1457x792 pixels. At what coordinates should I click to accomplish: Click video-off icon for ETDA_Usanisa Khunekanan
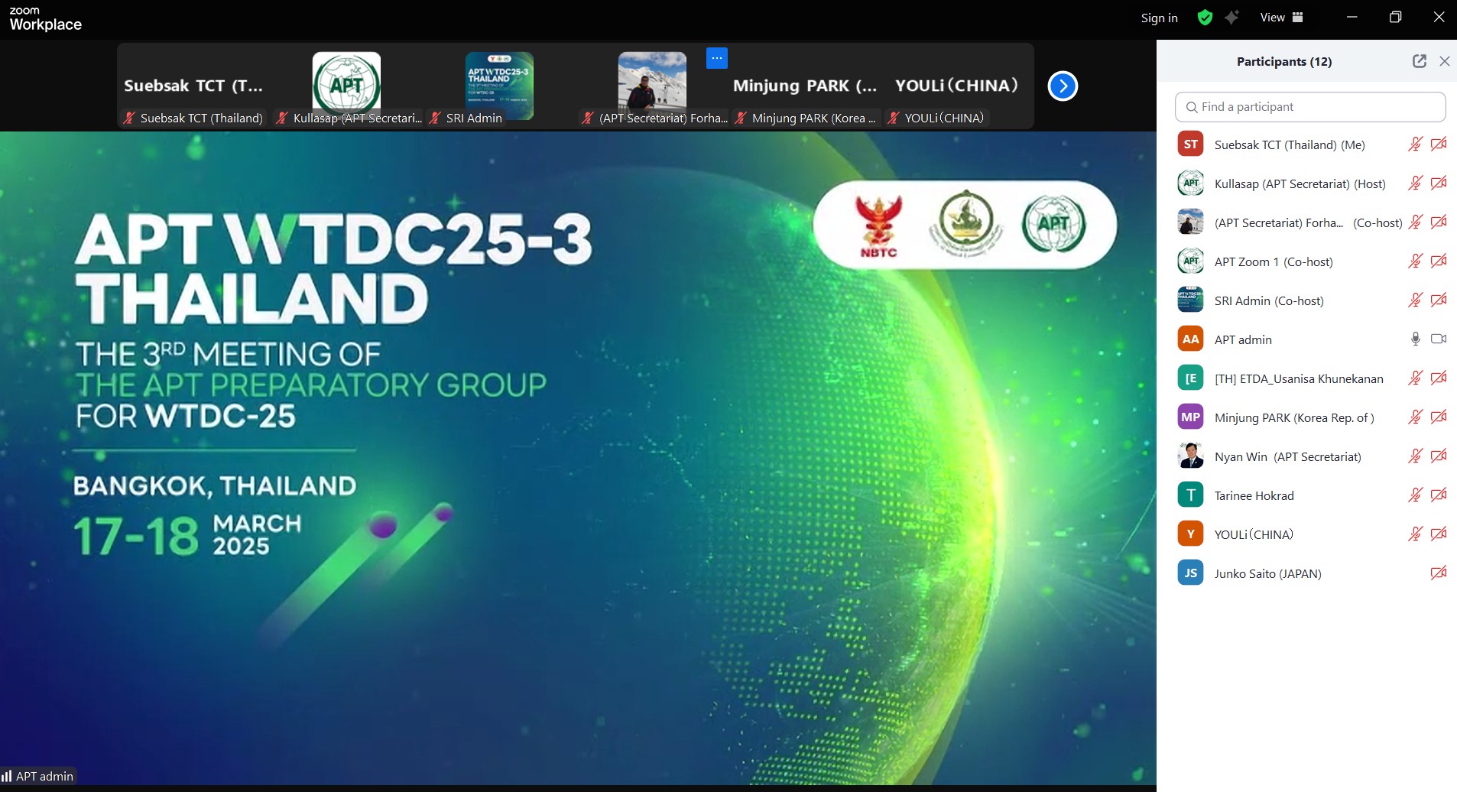point(1439,378)
